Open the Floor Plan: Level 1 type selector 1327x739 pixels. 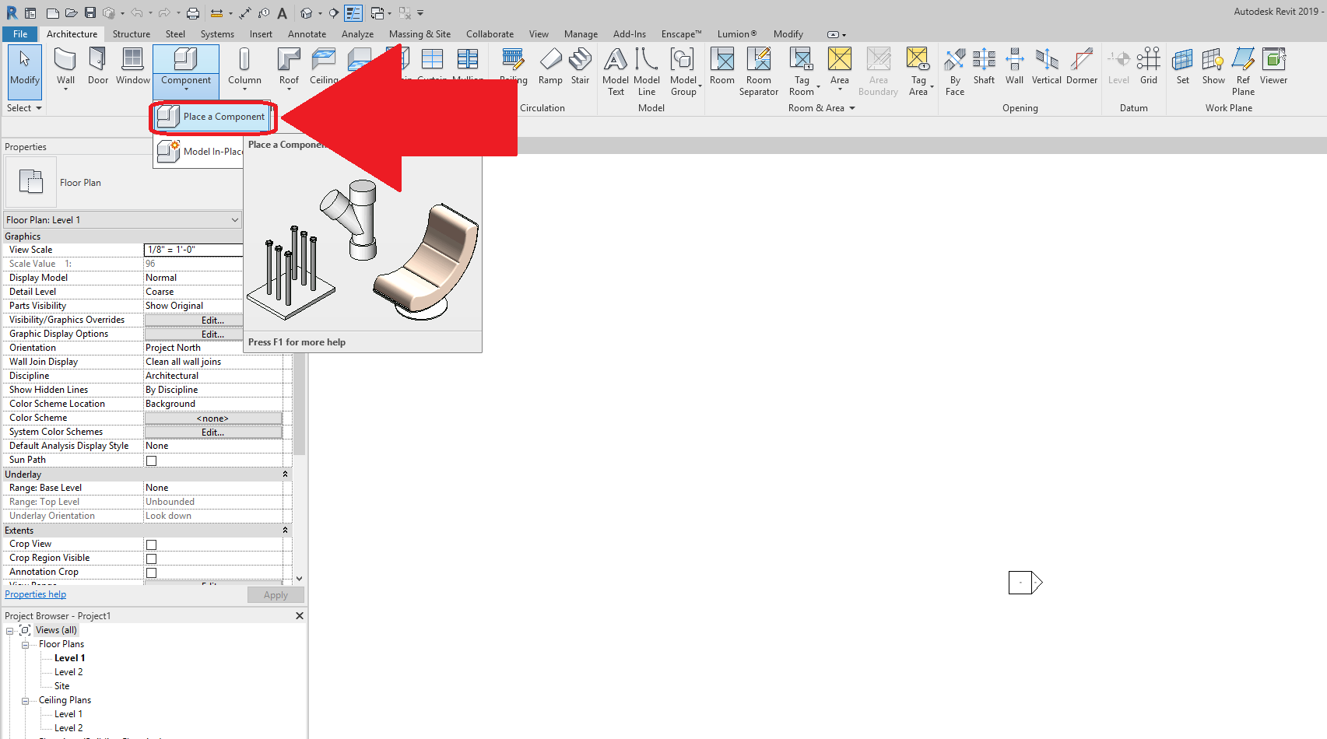click(234, 219)
